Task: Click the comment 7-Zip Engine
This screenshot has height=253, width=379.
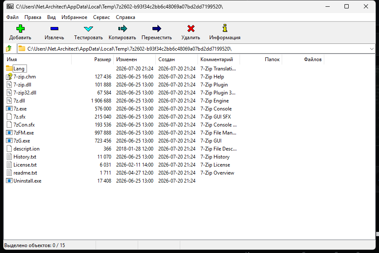Action: coord(215,101)
